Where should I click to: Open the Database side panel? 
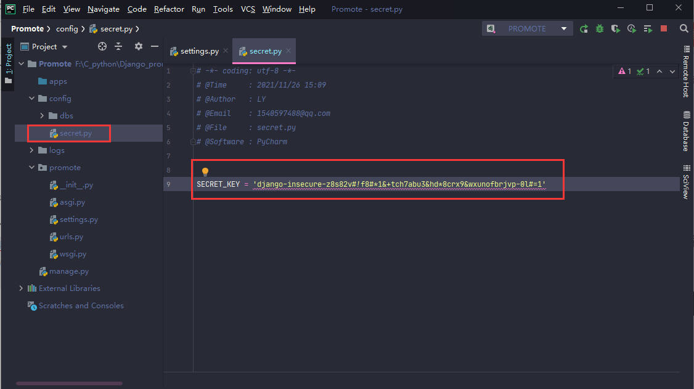coord(686,131)
